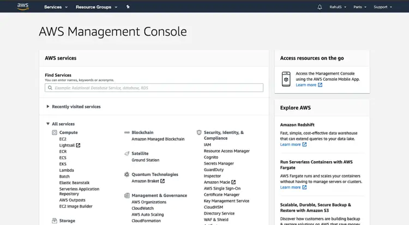Image resolution: width=409 pixels, height=225 pixels.
Task: Open the Lambda service
Action: (67, 171)
